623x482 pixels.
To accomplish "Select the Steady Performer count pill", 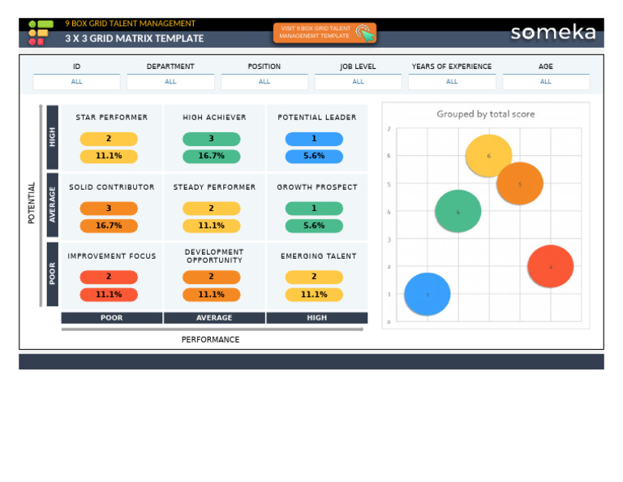I will pyautogui.click(x=212, y=209).
